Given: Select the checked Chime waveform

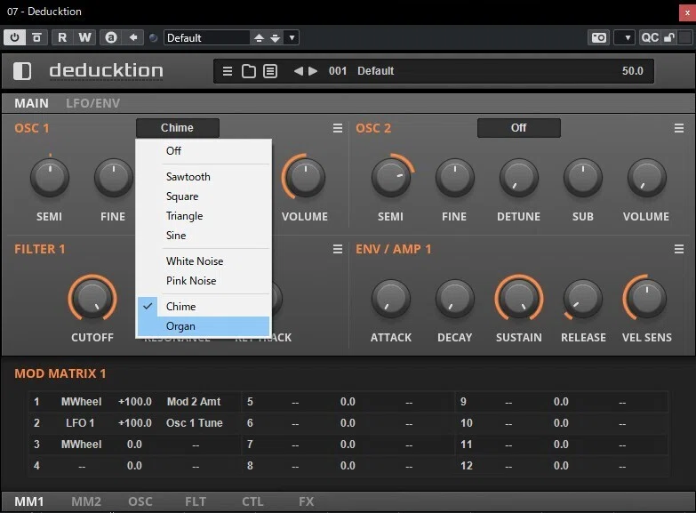Looking at the screenshot, I should (x=204, y=307).
